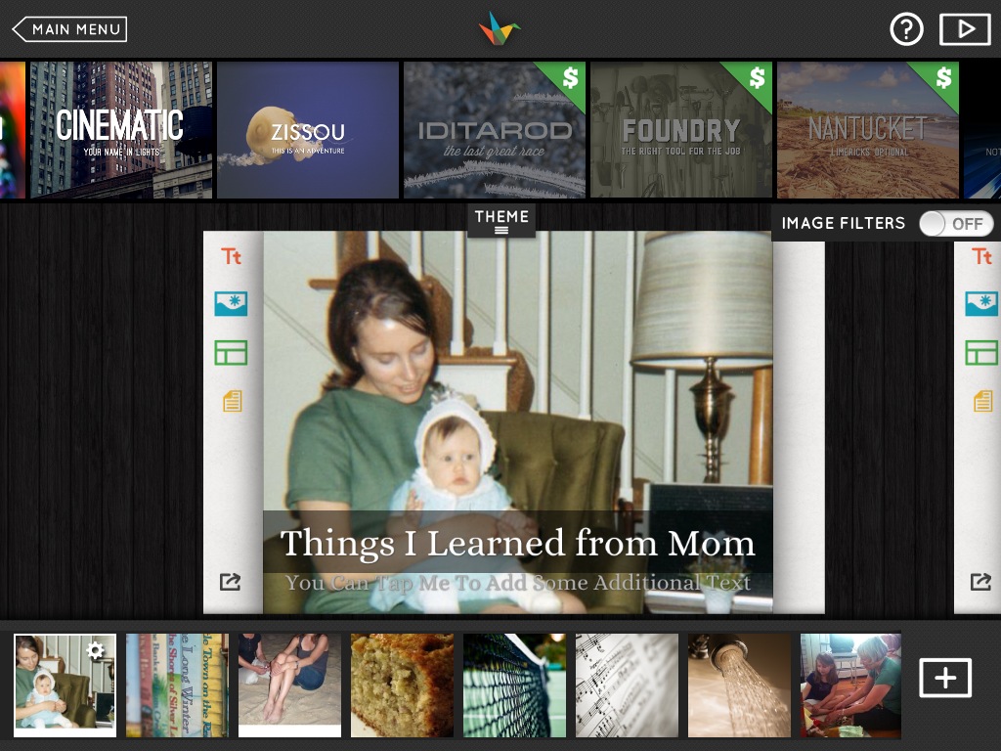
Task: Select the paid Nantucket theme
Action: [868, 130]
